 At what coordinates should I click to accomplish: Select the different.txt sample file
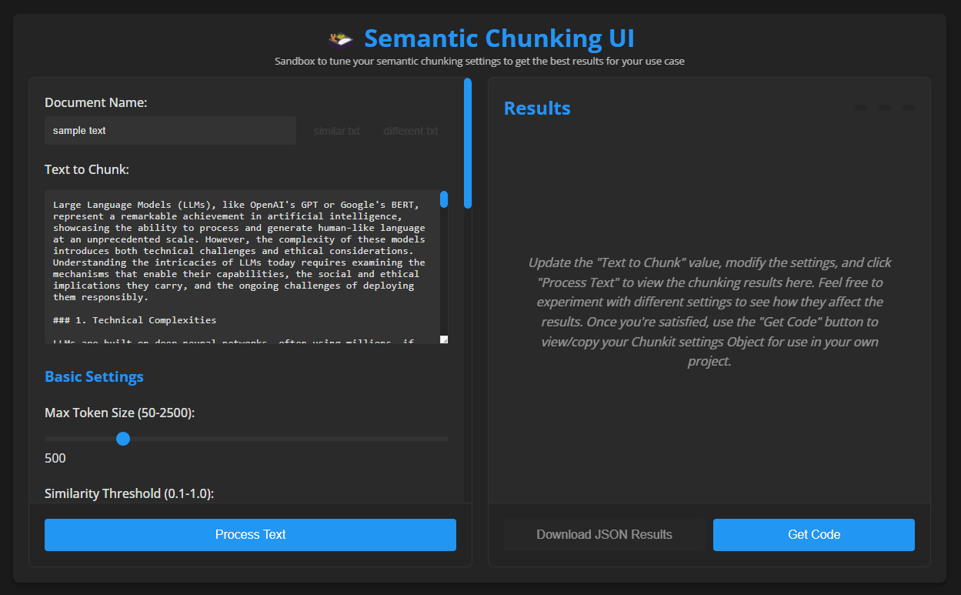click(x=410, y=131)
